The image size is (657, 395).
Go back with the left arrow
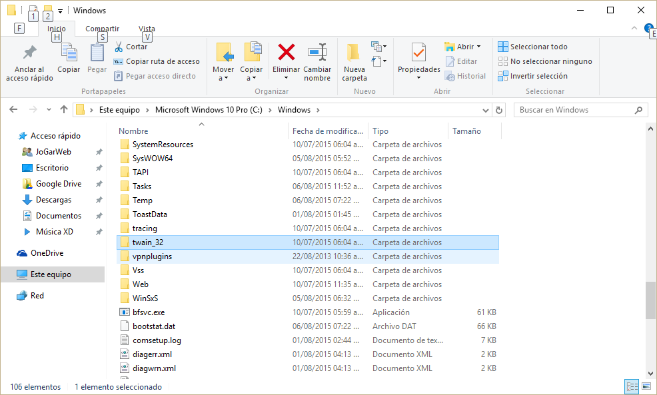point(13,110)
